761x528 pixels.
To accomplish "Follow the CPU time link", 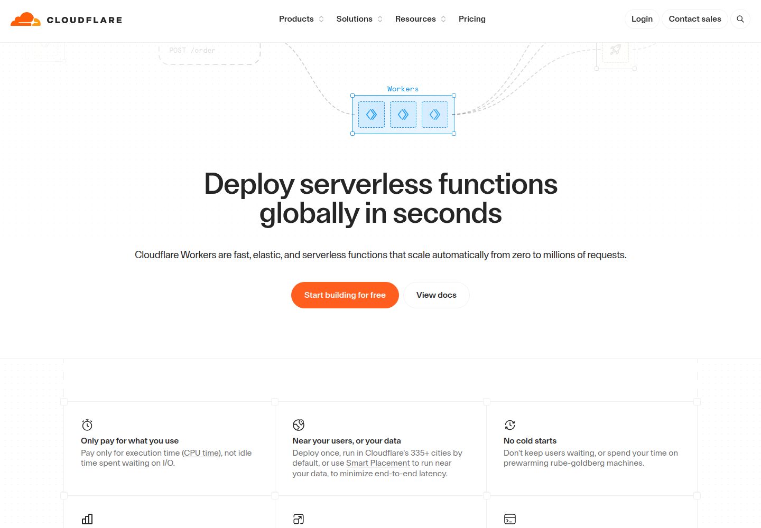I will tap(201, 453).
